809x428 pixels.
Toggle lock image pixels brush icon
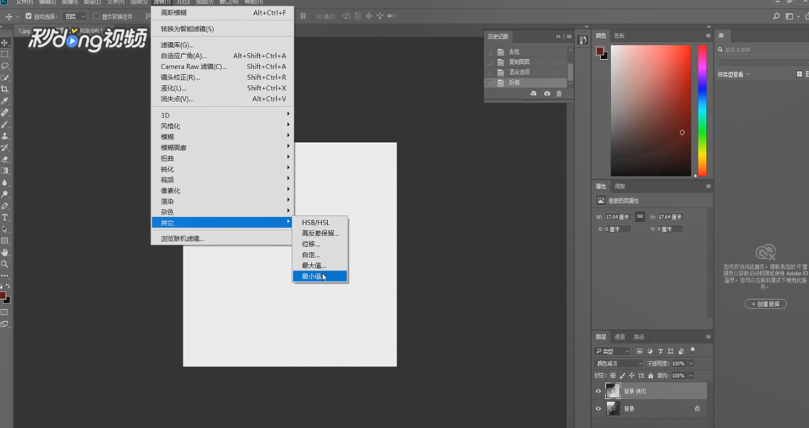[622, 376]
